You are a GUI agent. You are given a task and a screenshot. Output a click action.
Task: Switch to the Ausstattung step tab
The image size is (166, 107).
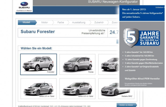click(x=79, y=22)
